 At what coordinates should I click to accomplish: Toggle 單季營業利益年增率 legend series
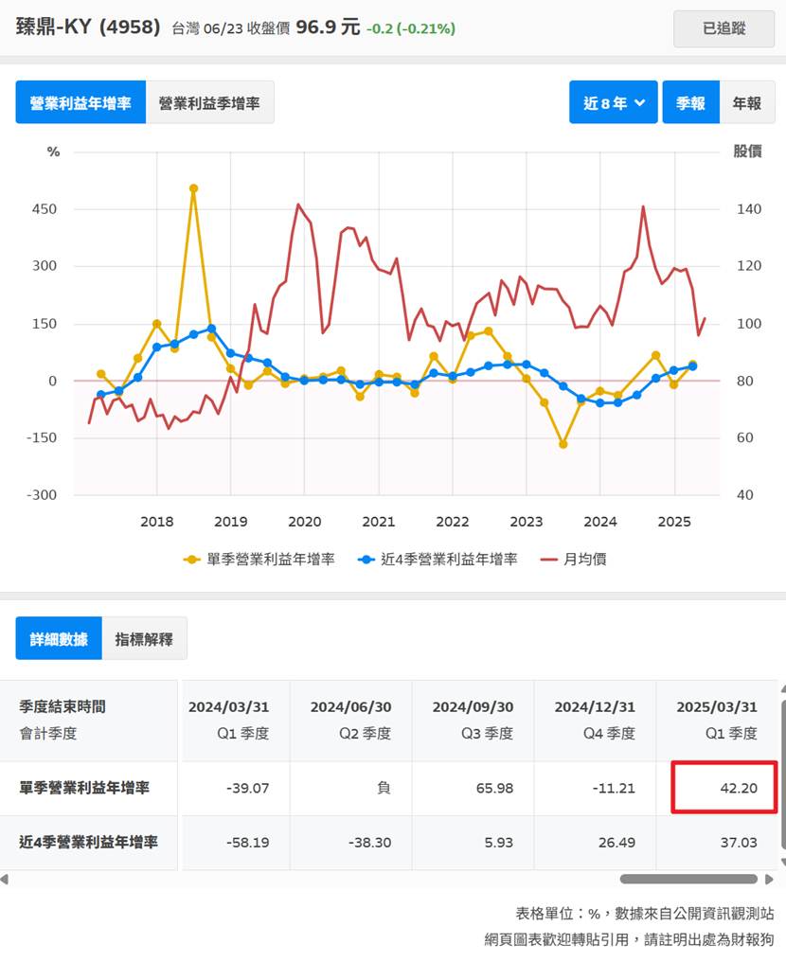click(x=259, y=559)
